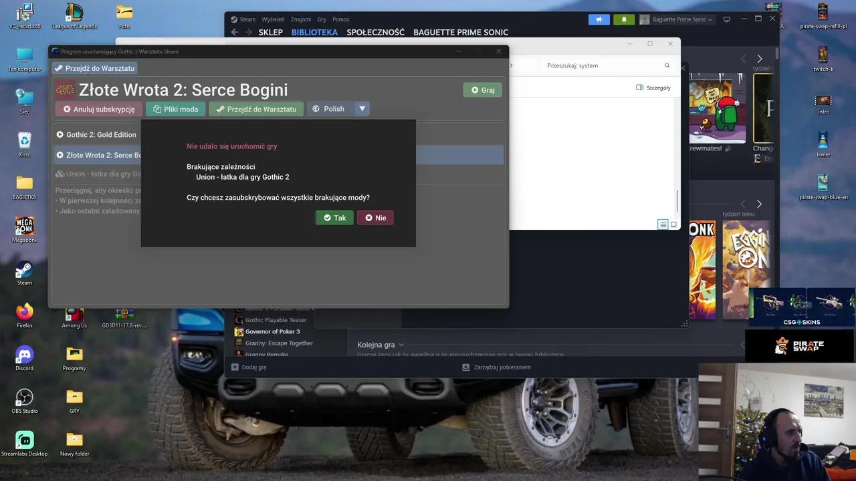Click next arrow above the Megabonk cover shelf

(x=759, y=204)
